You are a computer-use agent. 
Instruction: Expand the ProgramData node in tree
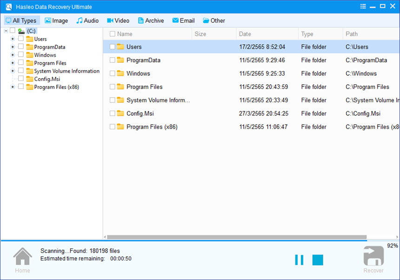tap(13, 47)
